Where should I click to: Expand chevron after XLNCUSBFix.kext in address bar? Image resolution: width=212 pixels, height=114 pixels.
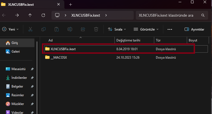coord(106,15)
